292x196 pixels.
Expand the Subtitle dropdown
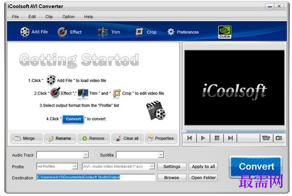[161, 155]
